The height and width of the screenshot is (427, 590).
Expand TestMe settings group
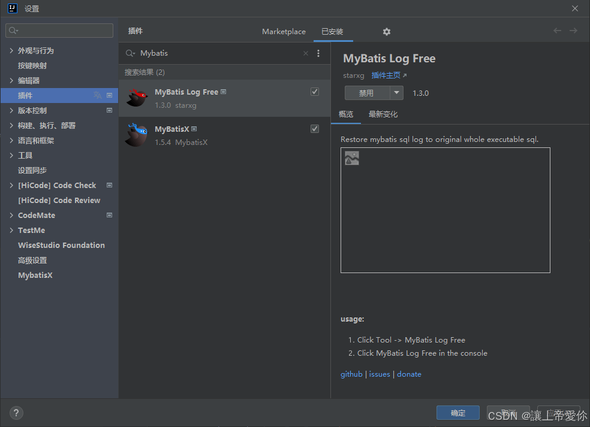pyautogui.click(x=11, y=231)
